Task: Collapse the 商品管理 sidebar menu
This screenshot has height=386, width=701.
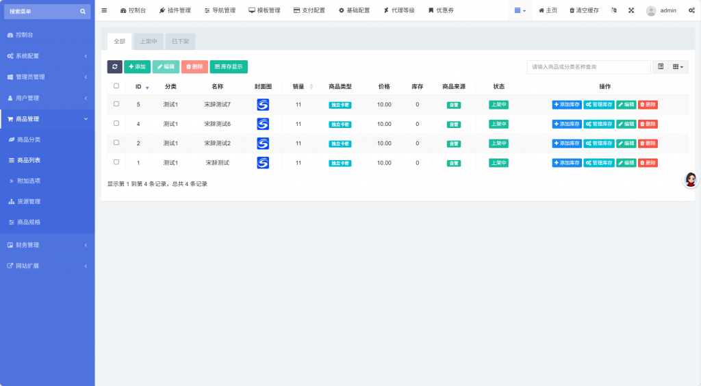Action: [47, 119]
